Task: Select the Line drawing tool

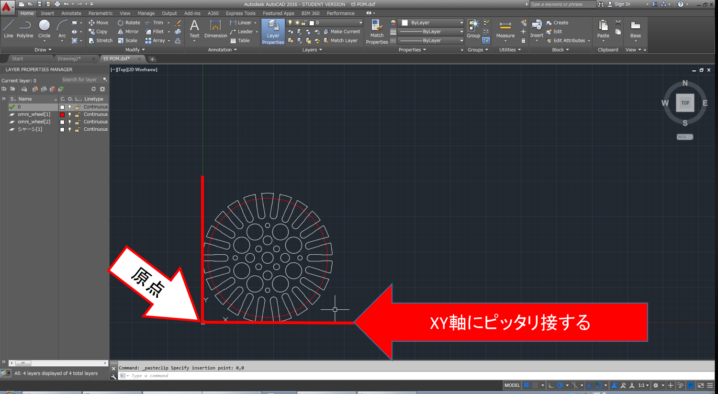Action: coord(9,29)
